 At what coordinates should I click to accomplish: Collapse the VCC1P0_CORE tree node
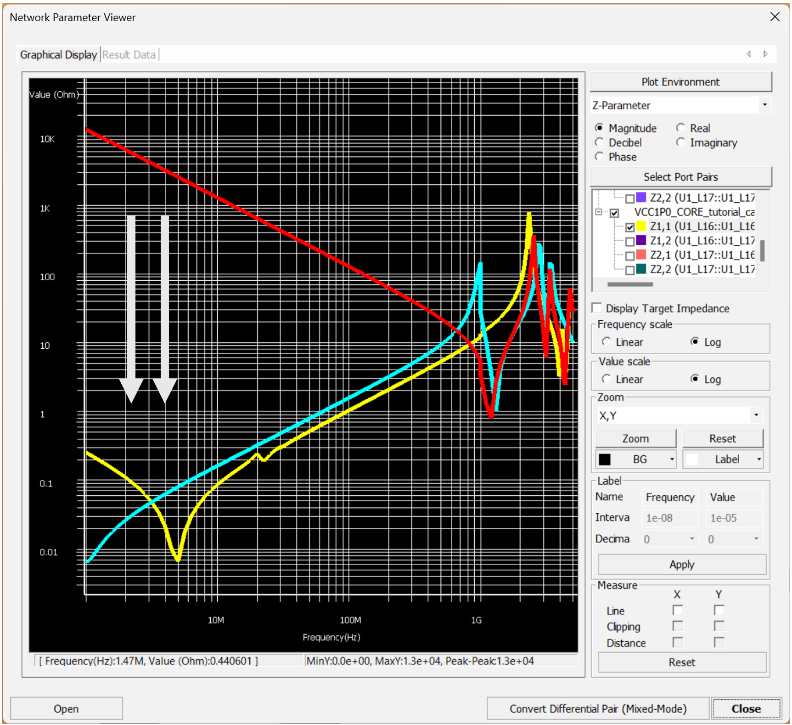point(599,212)
